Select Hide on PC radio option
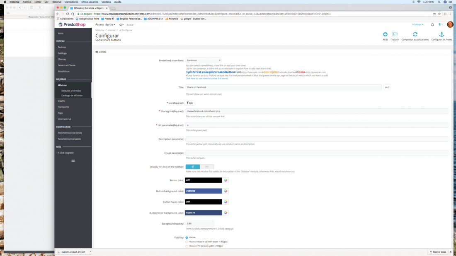This screenshot has height=256, width=456. (x=187, y=246)
